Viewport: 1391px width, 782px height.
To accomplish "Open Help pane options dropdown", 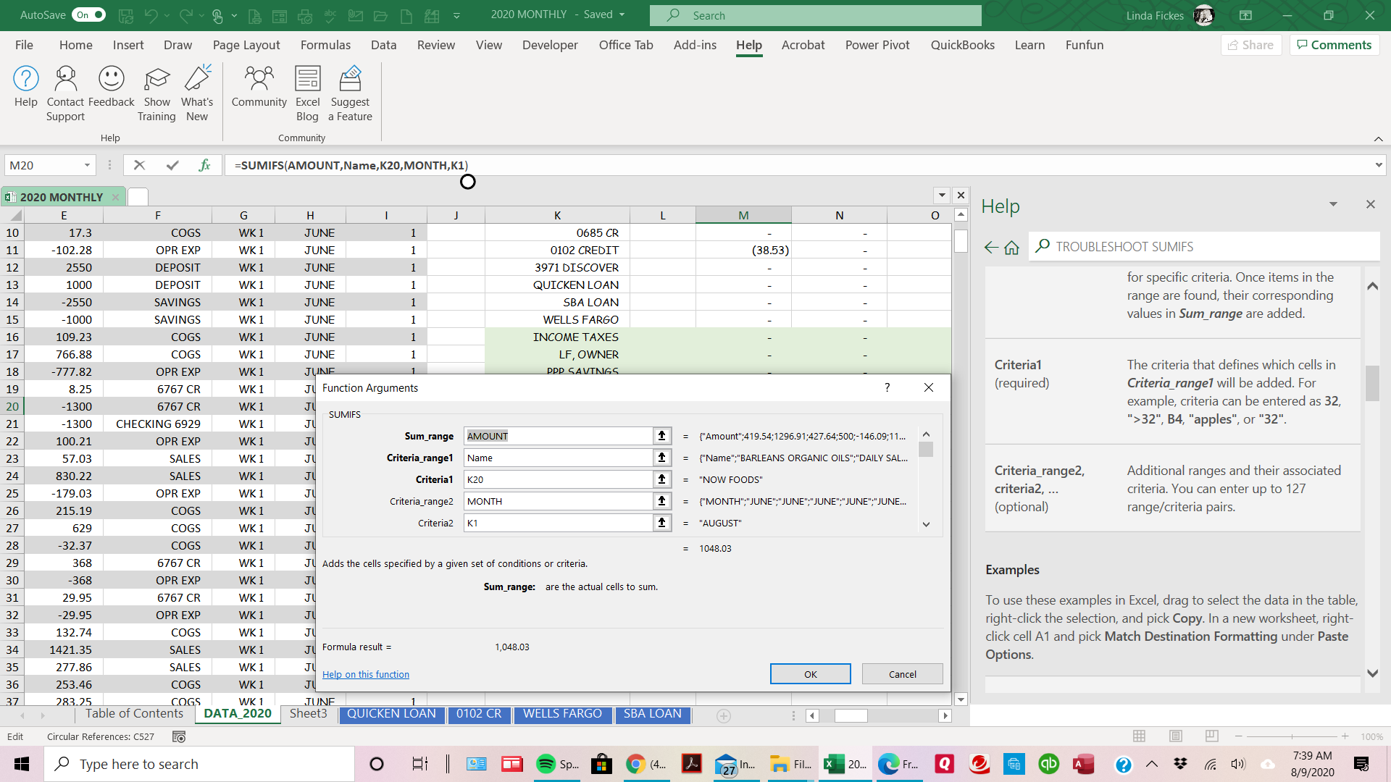I will point(1333,205).
